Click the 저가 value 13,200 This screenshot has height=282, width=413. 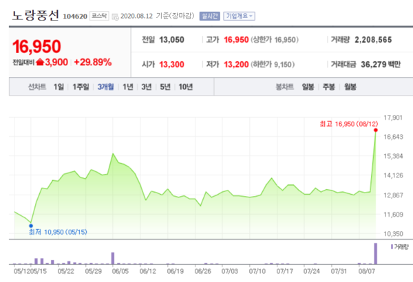[236, 64]
